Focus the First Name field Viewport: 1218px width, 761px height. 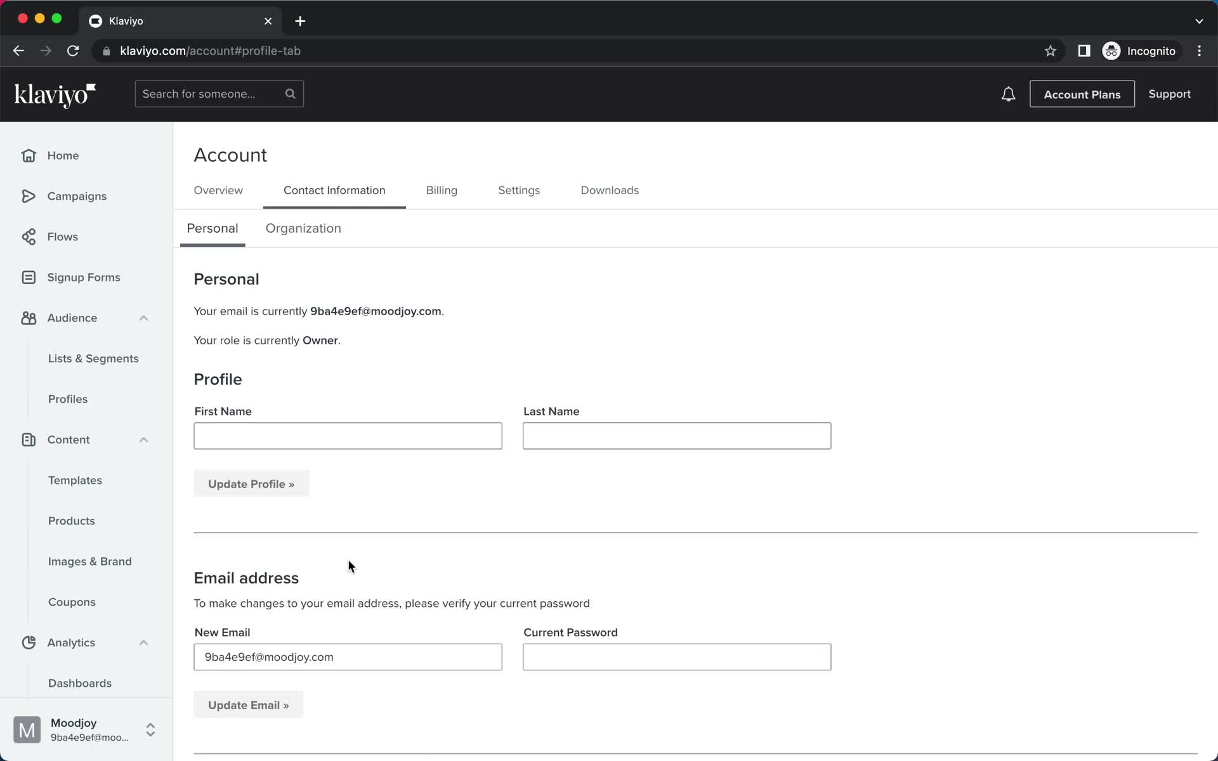(x=348, y=436)
